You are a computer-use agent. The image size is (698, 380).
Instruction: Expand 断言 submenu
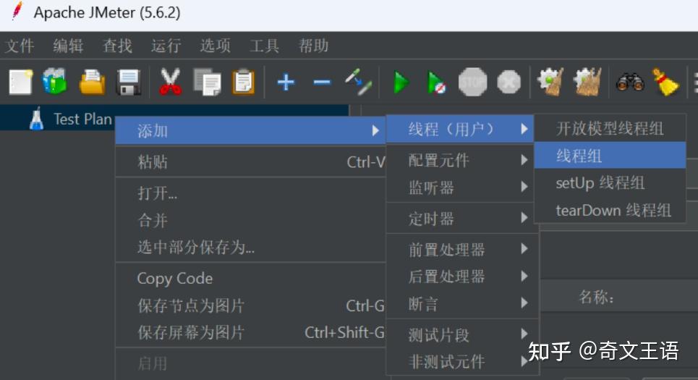[462, 304]
